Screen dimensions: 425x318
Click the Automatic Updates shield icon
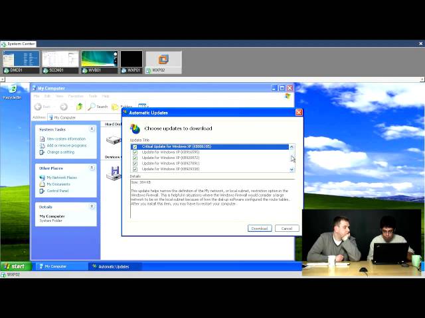[135, 129]
